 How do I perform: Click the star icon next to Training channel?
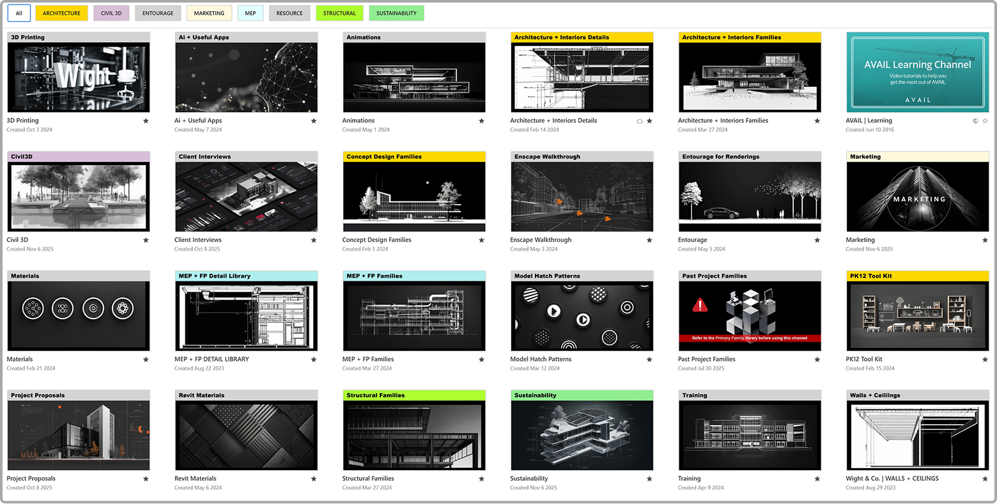[x=817, y=478]
